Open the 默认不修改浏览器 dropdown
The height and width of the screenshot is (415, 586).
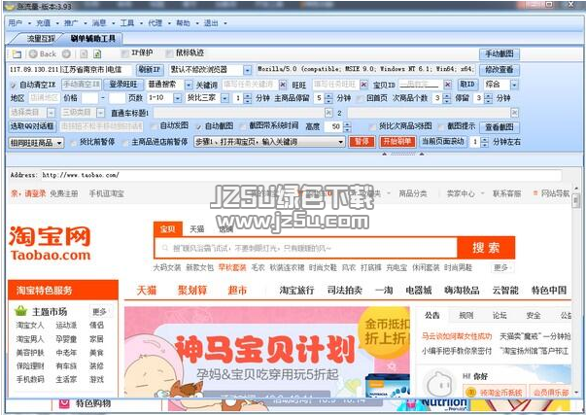pyautogui.click(x=248, y=70)
